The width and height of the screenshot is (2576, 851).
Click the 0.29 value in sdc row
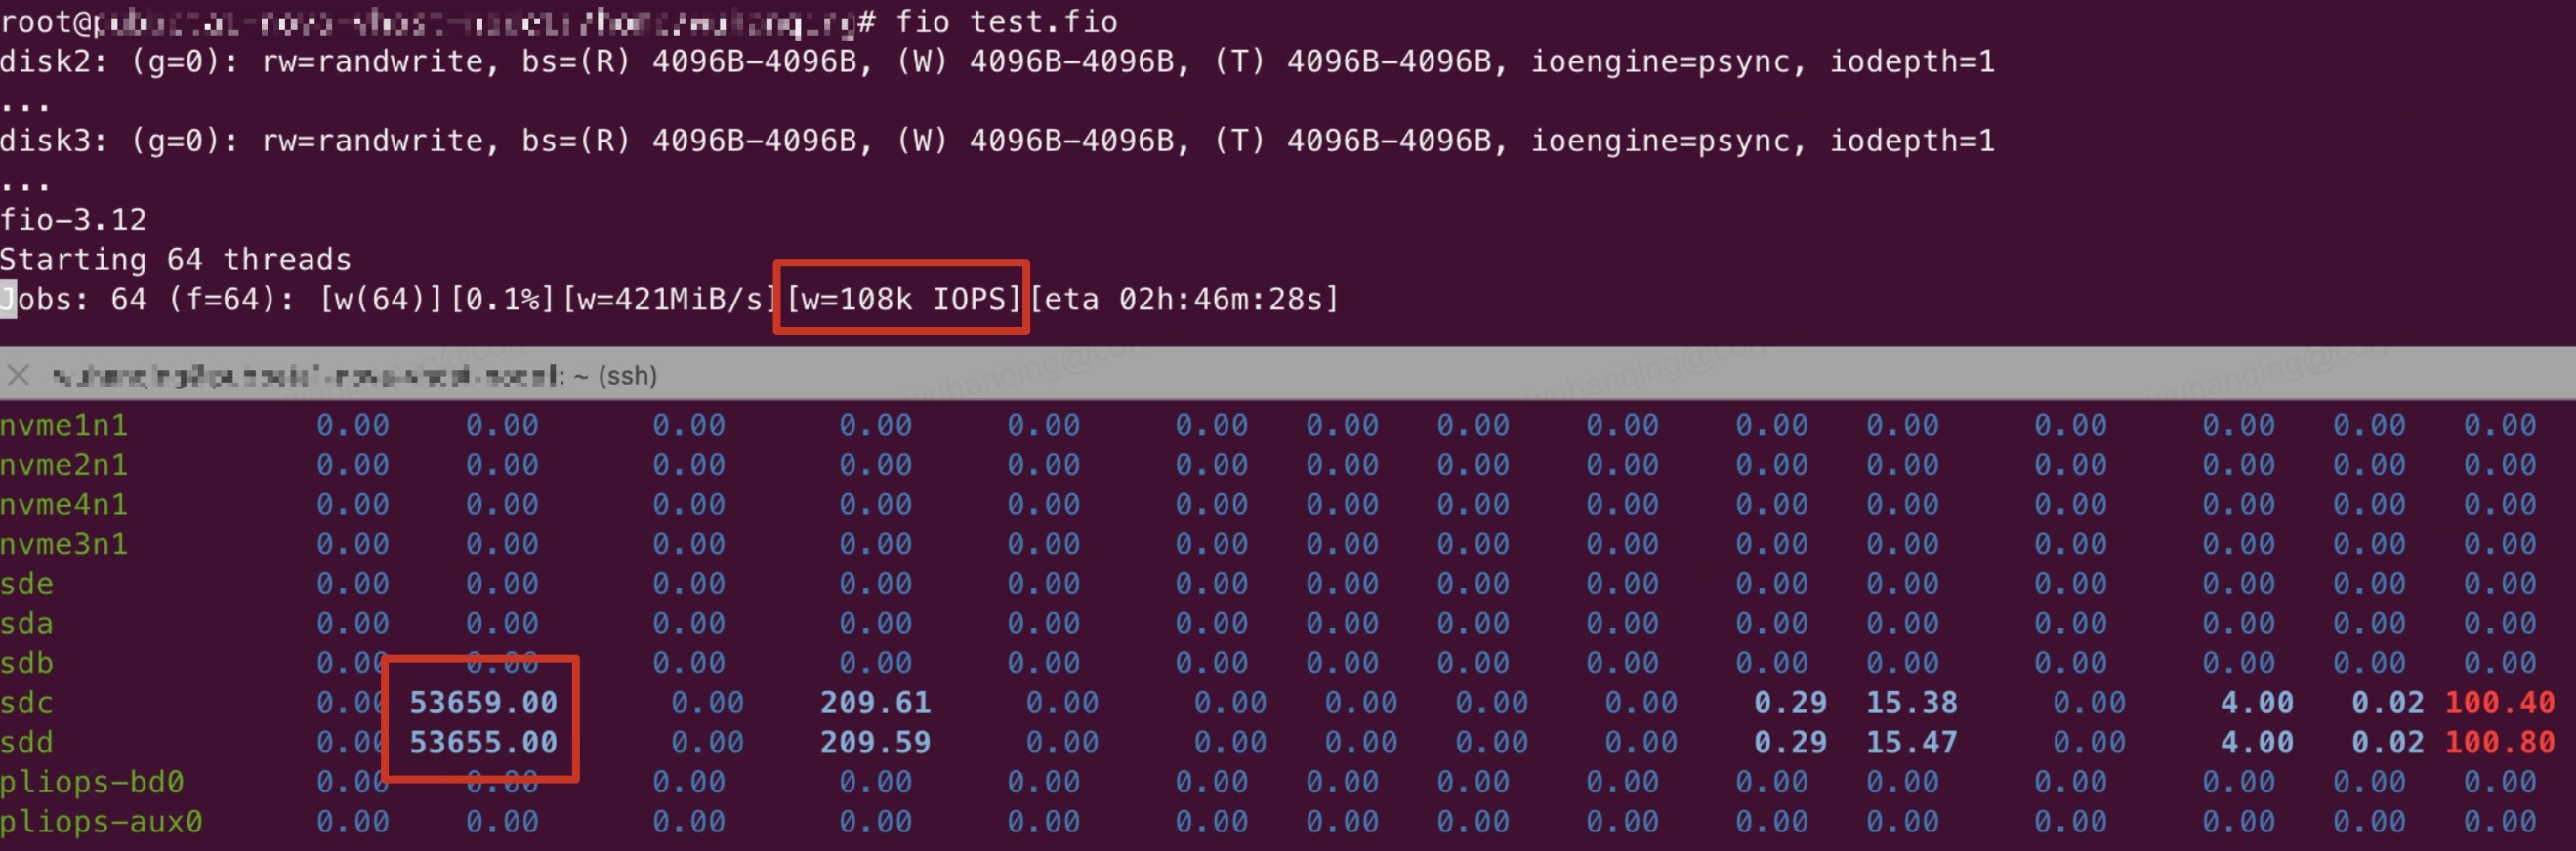tap(1790, 704)
